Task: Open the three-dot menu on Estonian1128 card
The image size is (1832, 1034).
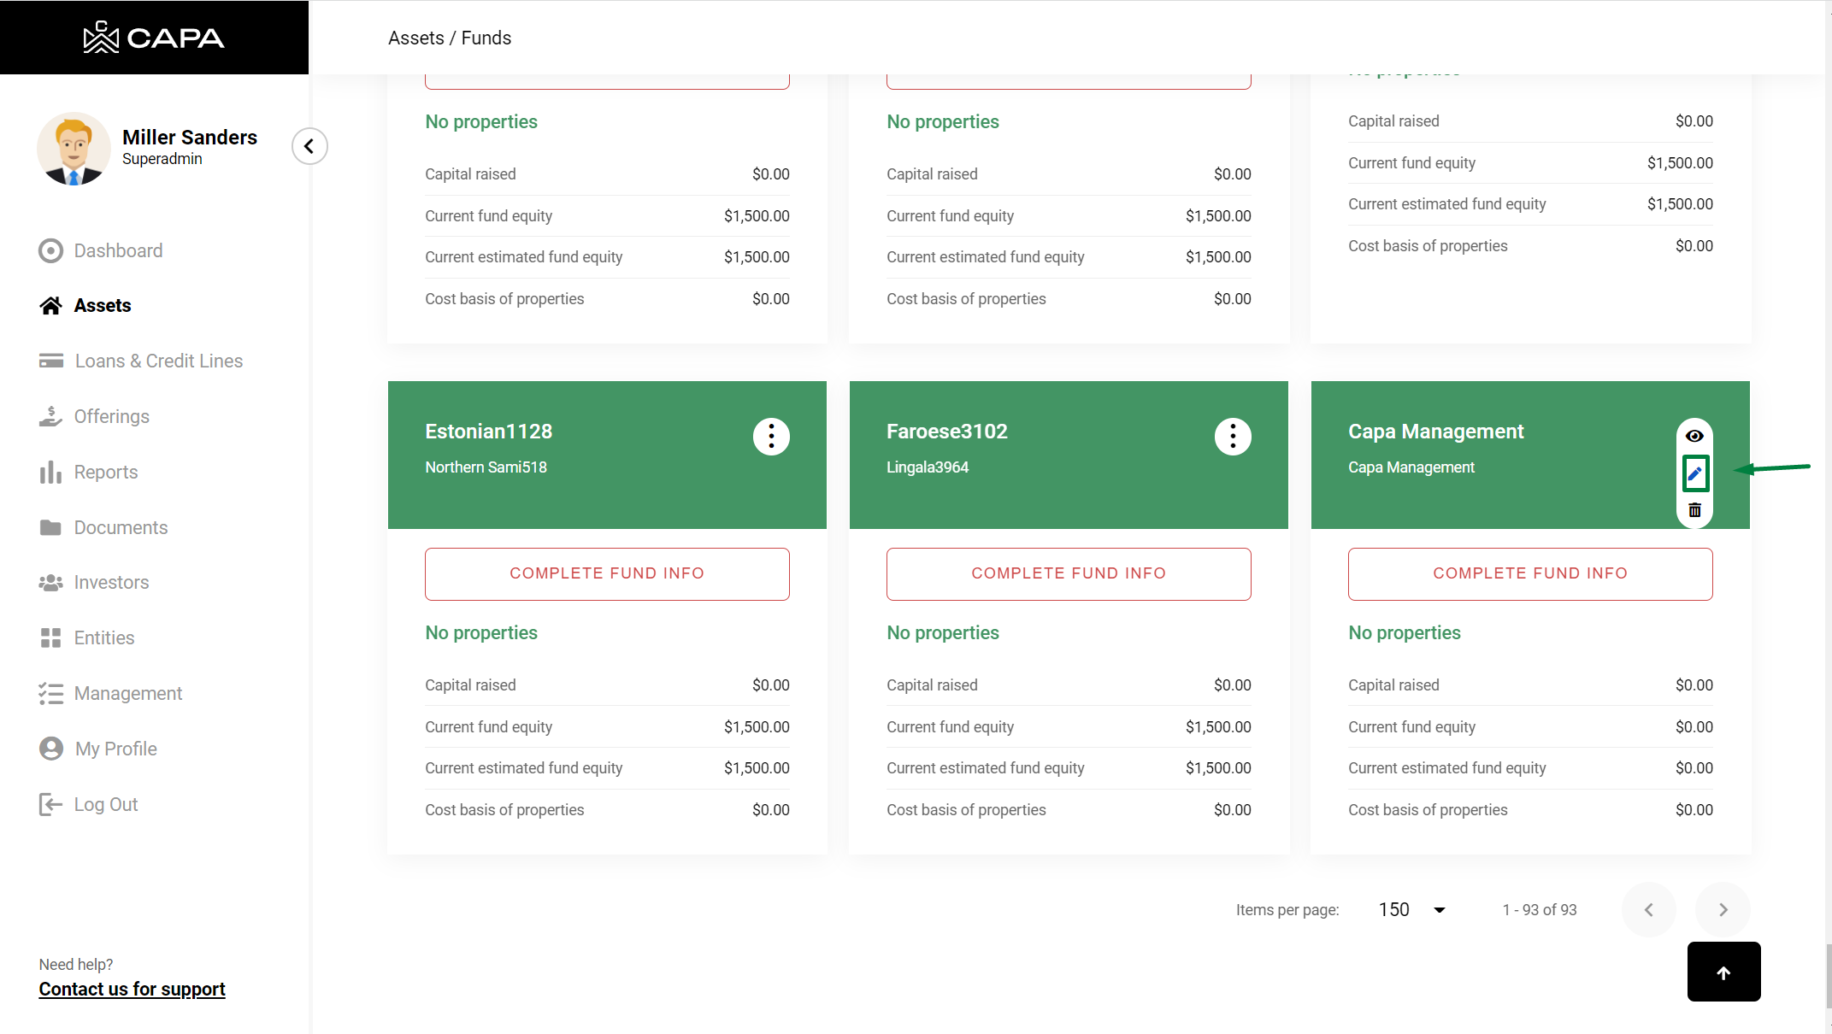Action: coord(771,437)
